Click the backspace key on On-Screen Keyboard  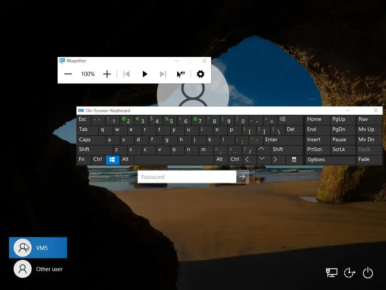pyautogui.click(x=290, y=120)
